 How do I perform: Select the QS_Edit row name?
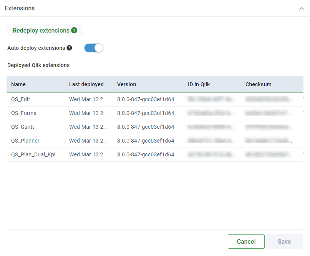pyautogui.click(x=21, y=99)
